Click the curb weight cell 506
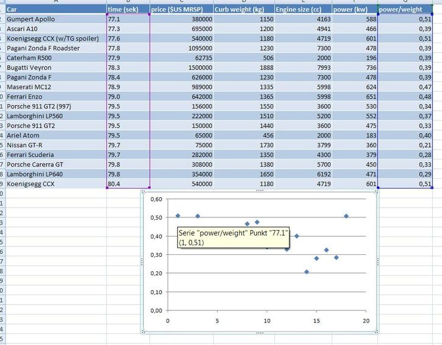 tap(243, 58)
